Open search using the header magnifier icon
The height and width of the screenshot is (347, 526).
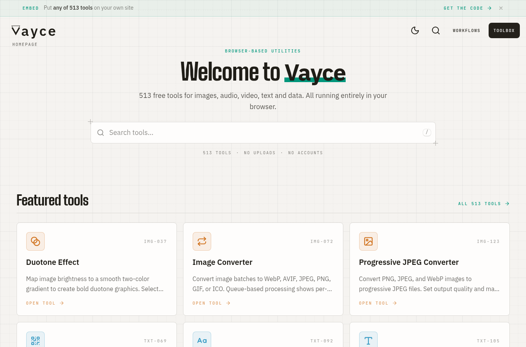coord(436,30)
